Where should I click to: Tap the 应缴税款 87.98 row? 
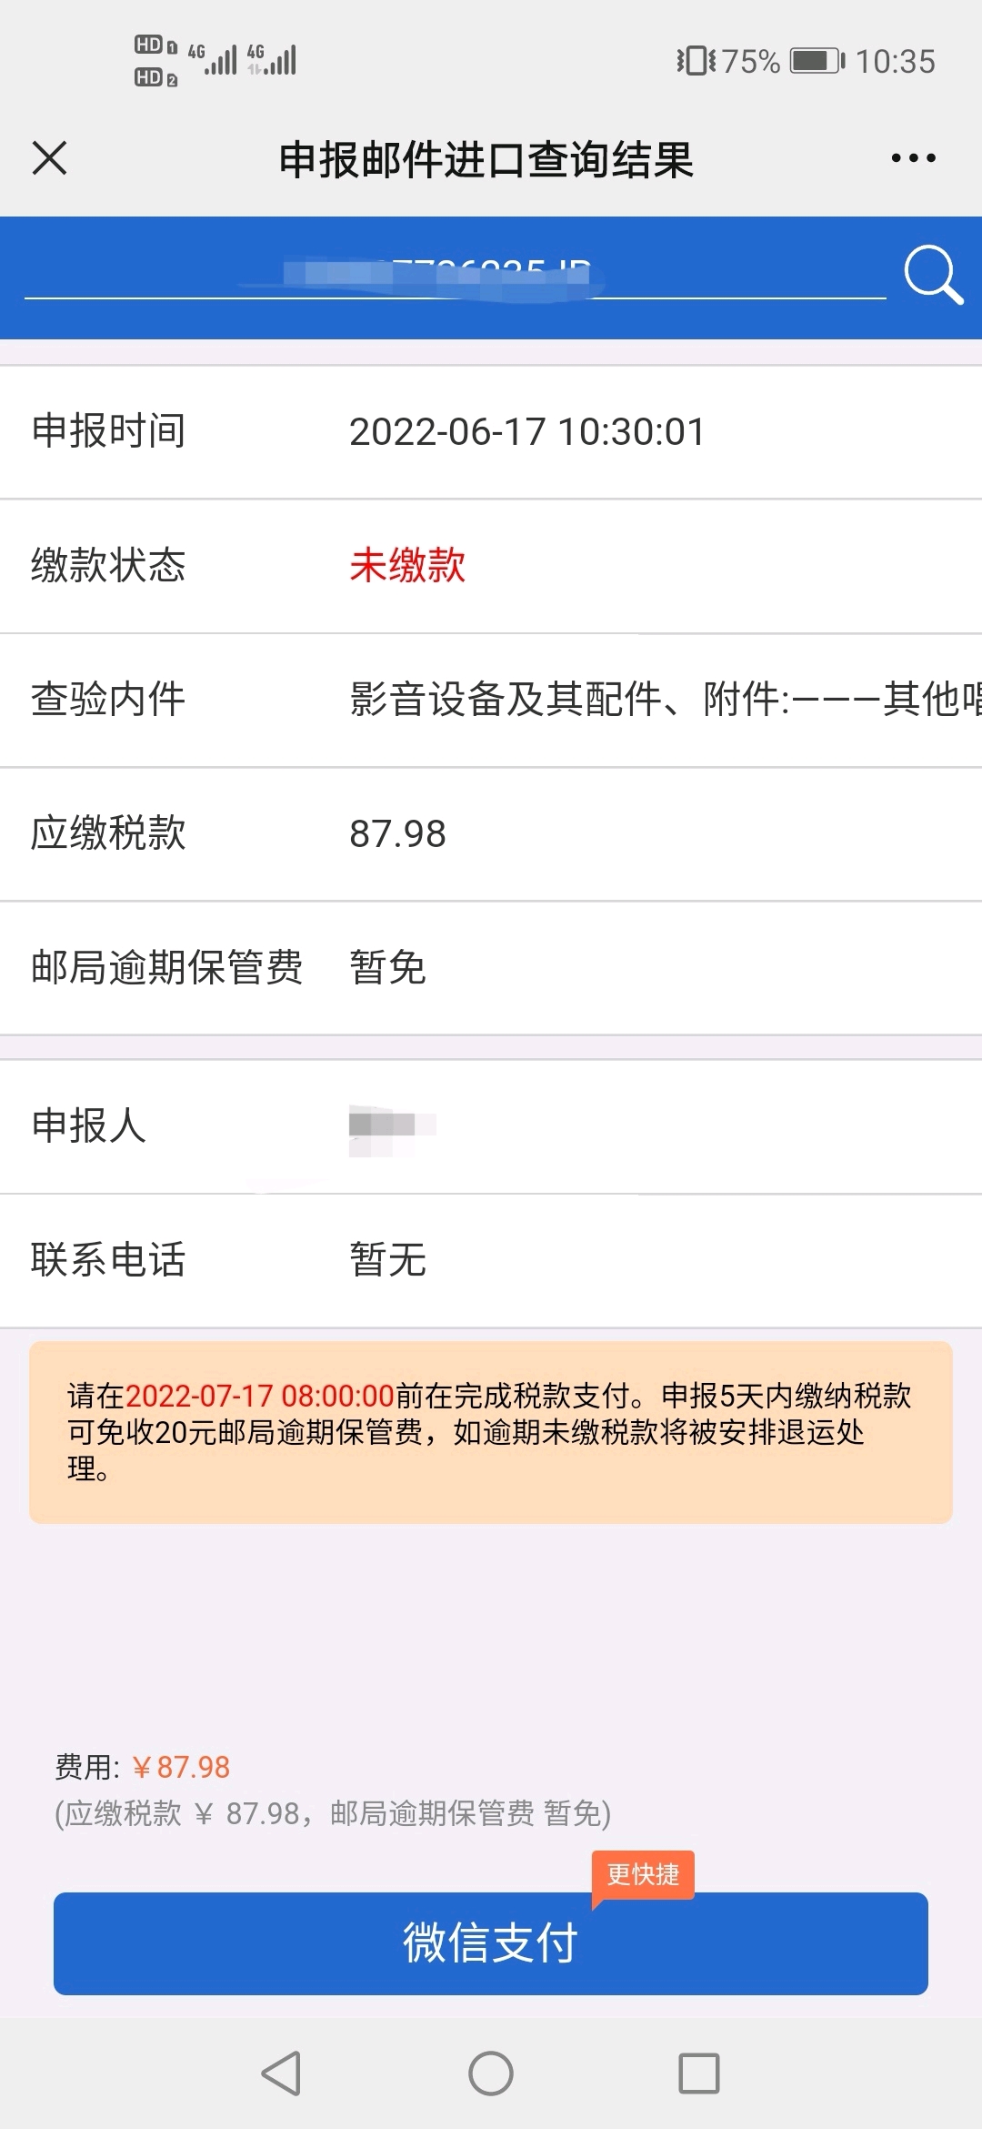point(491,834)
